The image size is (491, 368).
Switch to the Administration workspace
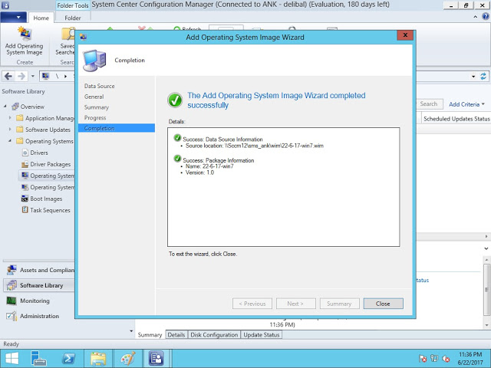coord(39,316)
